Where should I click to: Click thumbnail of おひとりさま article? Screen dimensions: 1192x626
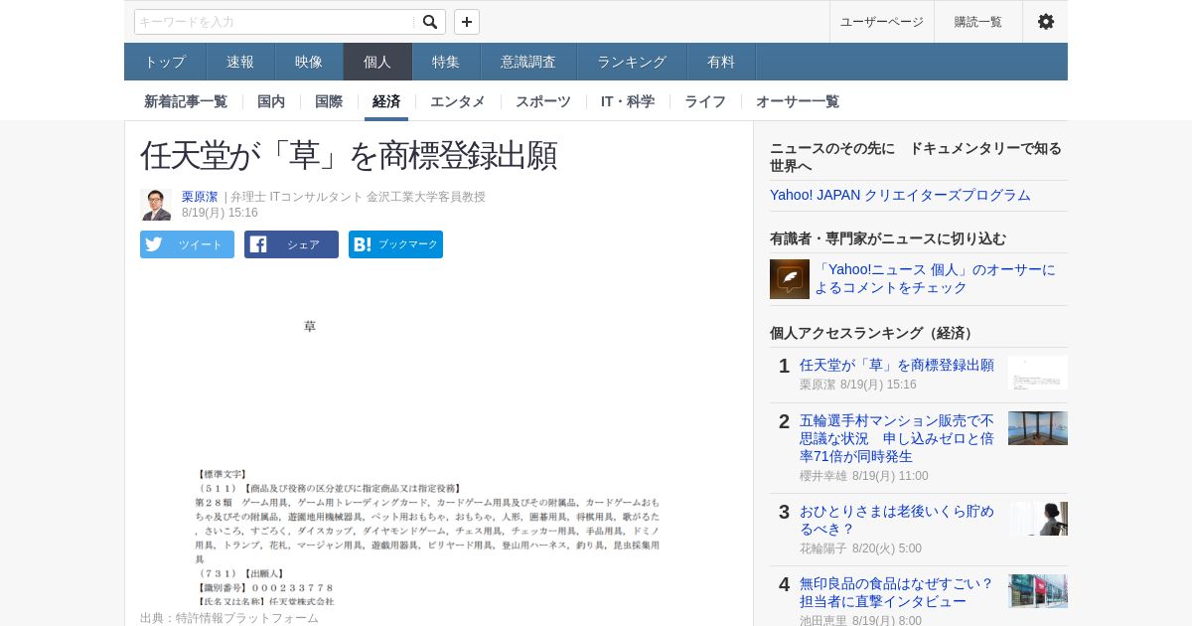tap(1038, 519)
